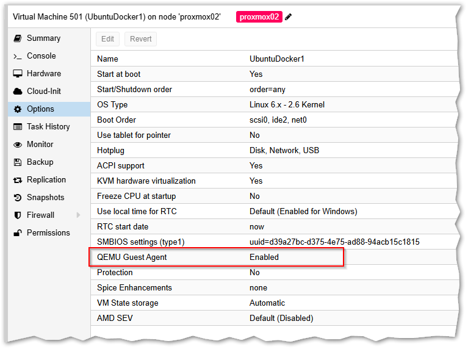The height and width of the screenshot is (349, 468).
Task: Open the Summary icon in sidebar
Action: click(x=18, y=38)
